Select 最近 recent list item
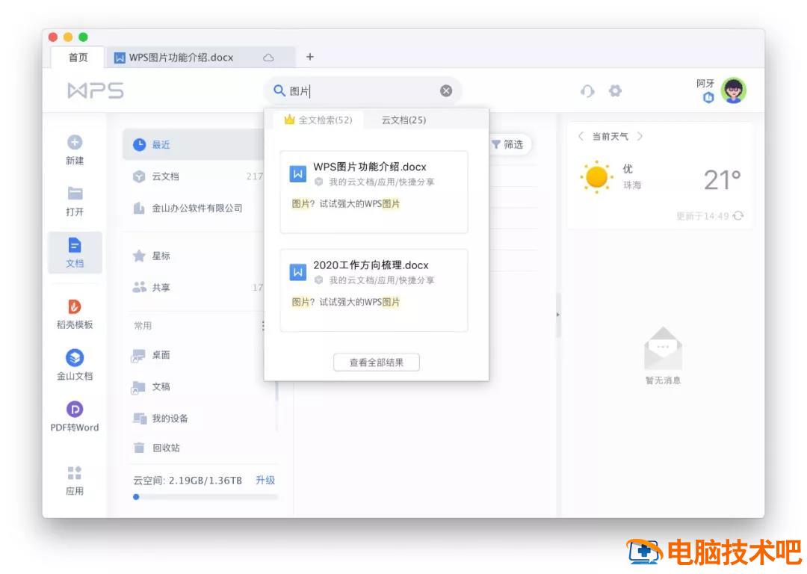This screenshot has height=574, width=807. click(x=194, y=145)
